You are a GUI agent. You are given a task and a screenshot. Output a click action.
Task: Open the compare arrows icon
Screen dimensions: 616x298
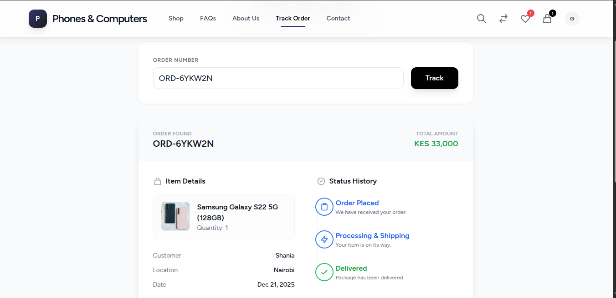(503, 19)
